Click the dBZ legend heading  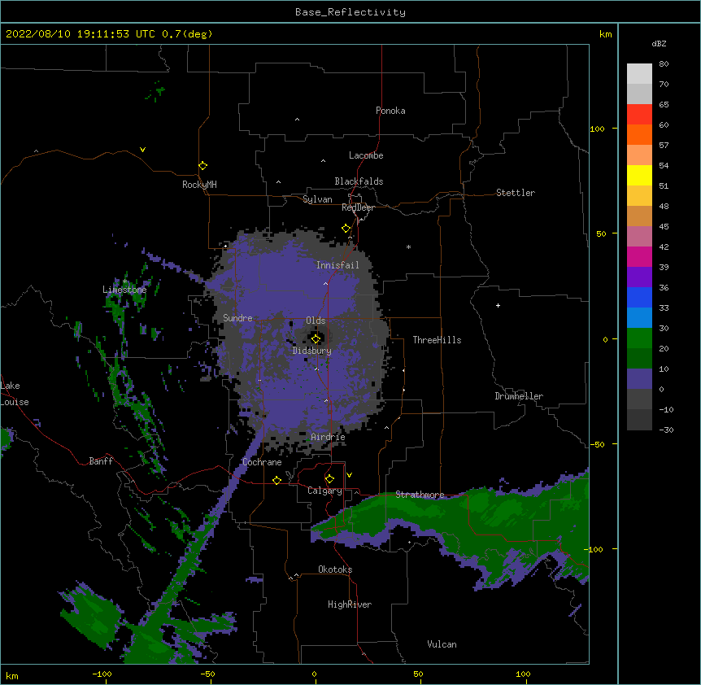659,43
